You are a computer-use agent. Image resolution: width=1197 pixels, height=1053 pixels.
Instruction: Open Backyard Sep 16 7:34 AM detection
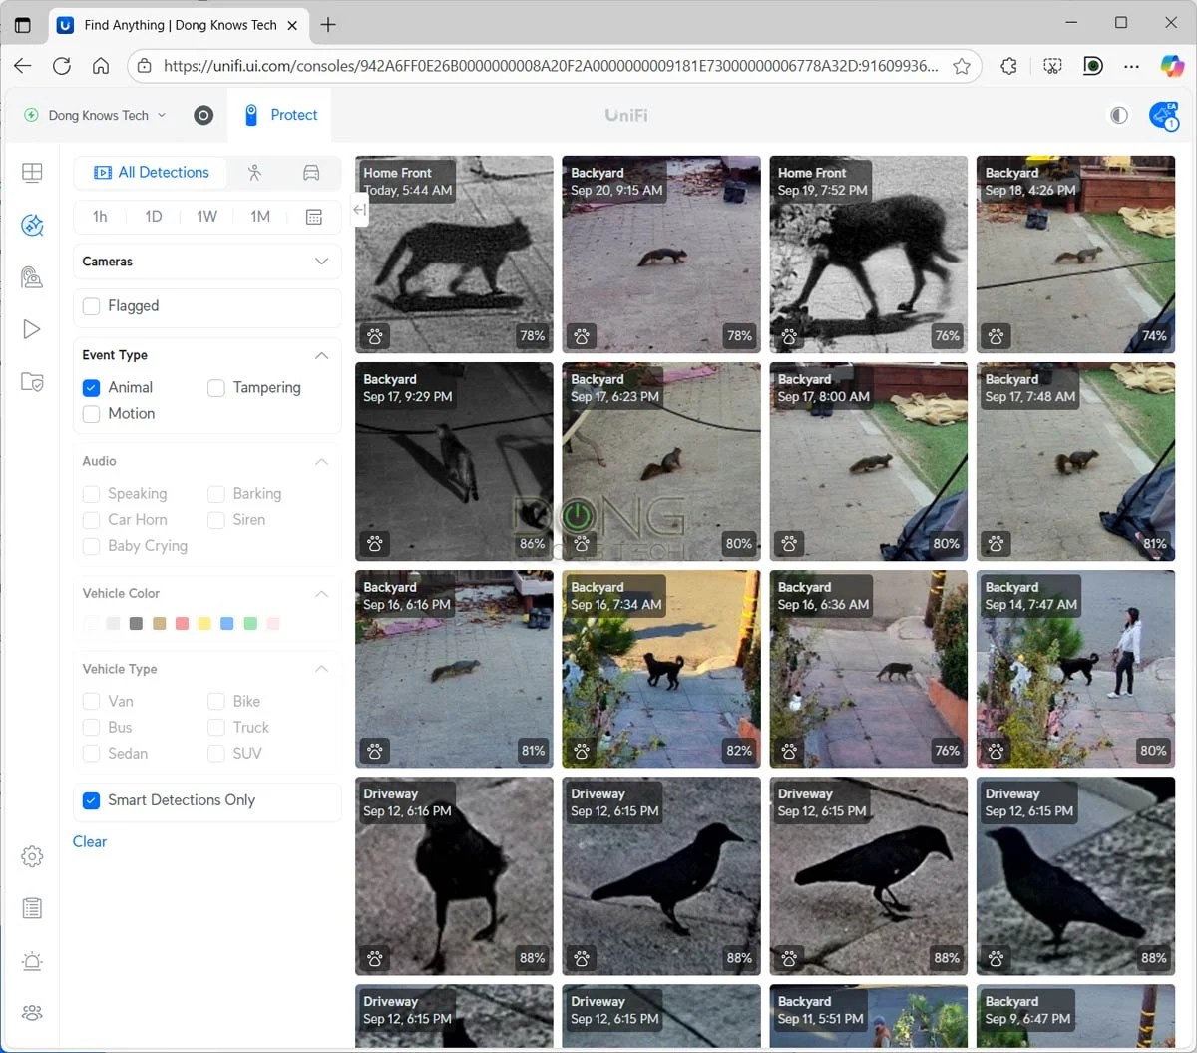(x=661, y=669)
